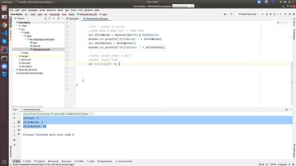Toggle soft-wrap in Run console
296x166 pixels.
tap(18, 122)
